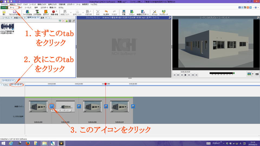Click the red timeline playhead marker
260x146 pixels.
[105, 84]
